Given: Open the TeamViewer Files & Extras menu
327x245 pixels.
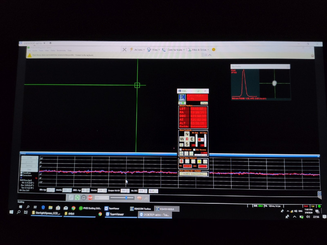Looking at the screenshot, I should [198, 50].
